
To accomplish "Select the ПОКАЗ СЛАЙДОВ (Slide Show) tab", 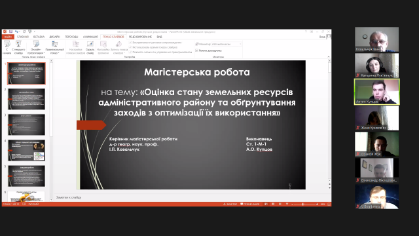I will [x=113, y=37].
